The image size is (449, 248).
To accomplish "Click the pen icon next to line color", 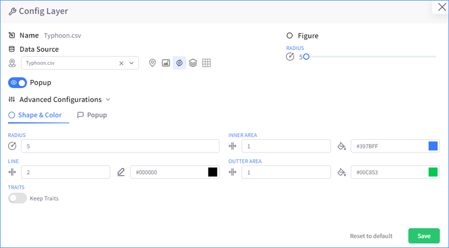I will 121,172.
